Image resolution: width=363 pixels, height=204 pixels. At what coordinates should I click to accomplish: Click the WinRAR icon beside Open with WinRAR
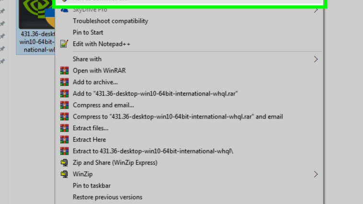64,71
